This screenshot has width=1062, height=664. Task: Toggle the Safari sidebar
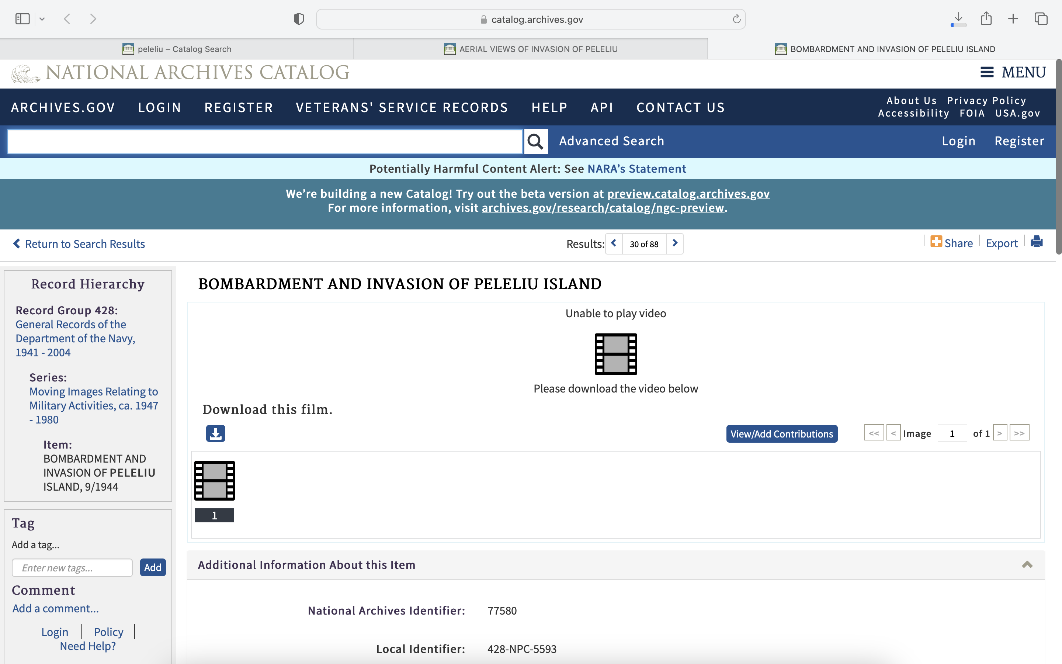coord(22,19)
